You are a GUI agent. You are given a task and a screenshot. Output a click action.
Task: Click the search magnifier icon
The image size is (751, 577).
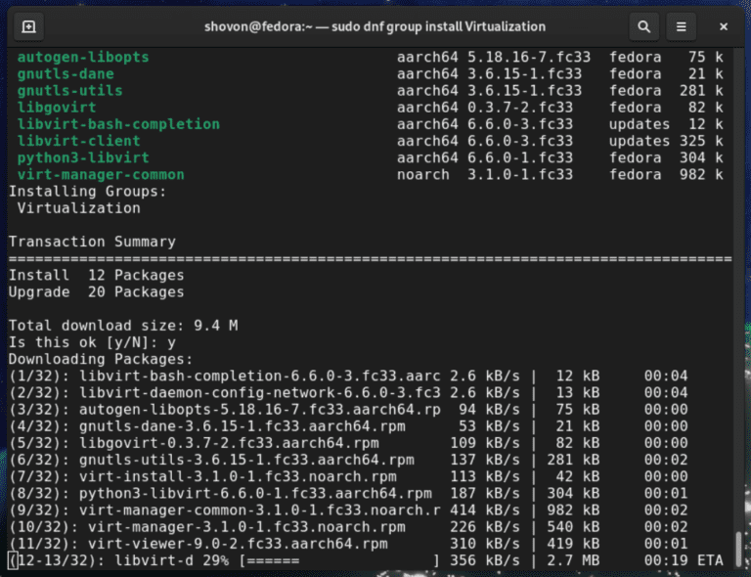click(x=643, y=26)
